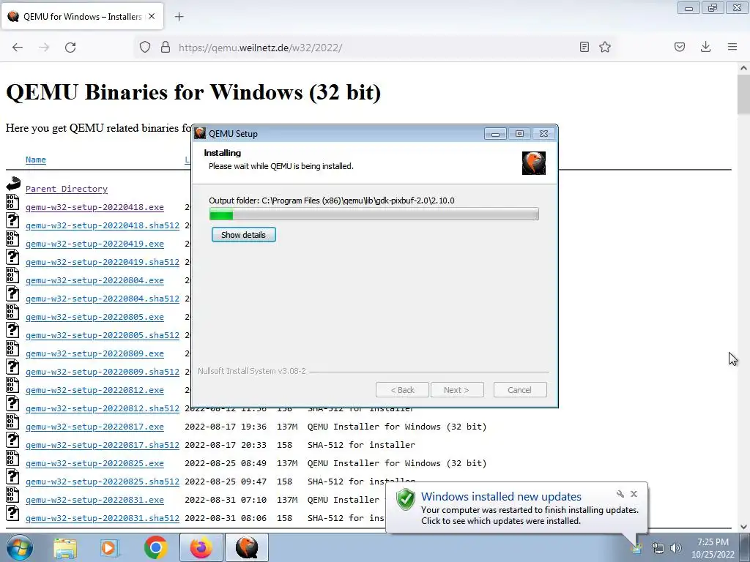Click the volume speaker icon in tray
The width and height of the screenshot is (750, 562).
click(x=676, y=548)
